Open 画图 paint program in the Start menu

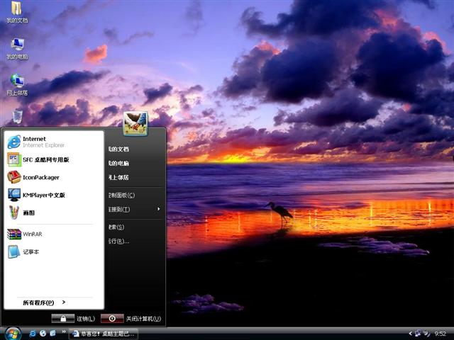[x=54, y=212]
